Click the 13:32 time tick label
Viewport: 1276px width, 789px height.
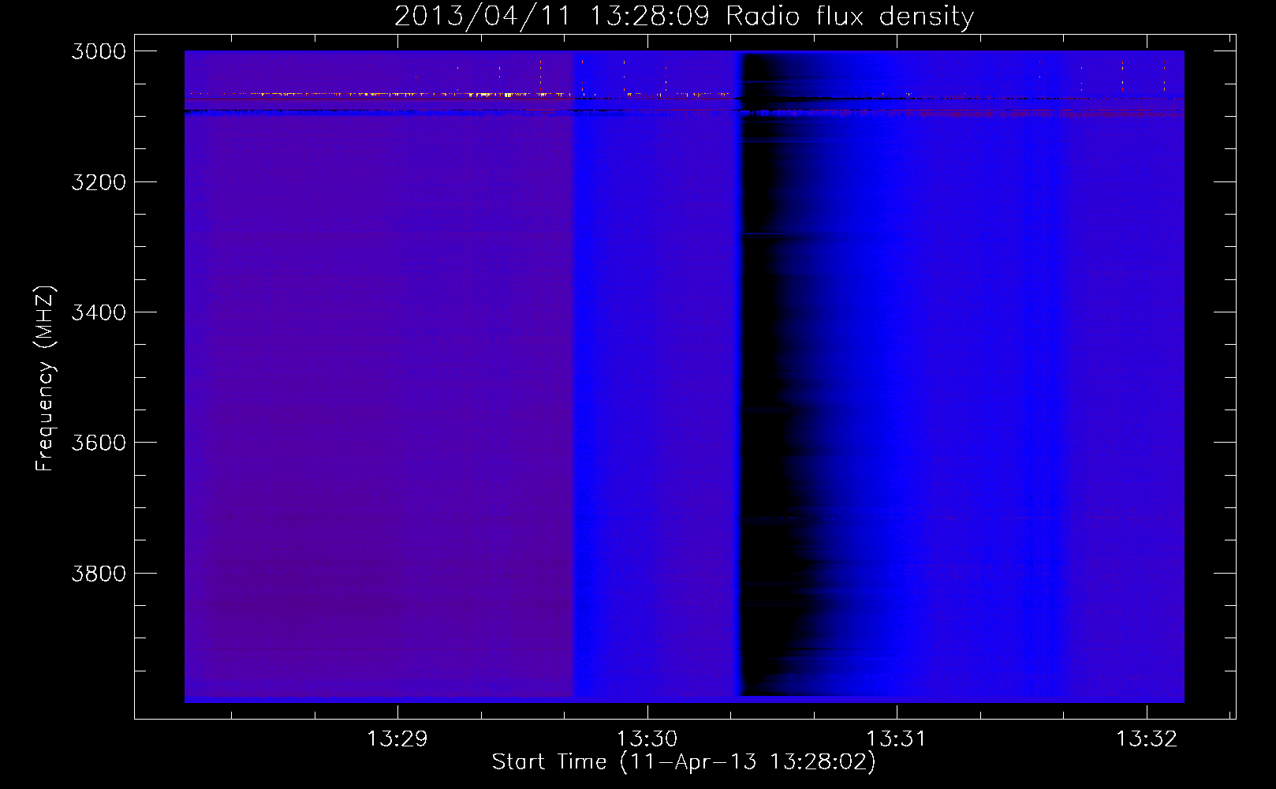[1146, 739]
